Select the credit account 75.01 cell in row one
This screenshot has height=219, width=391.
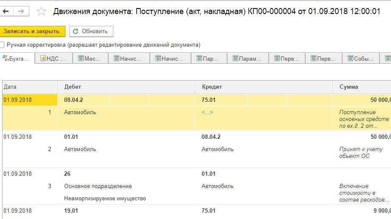pos(208,100)
